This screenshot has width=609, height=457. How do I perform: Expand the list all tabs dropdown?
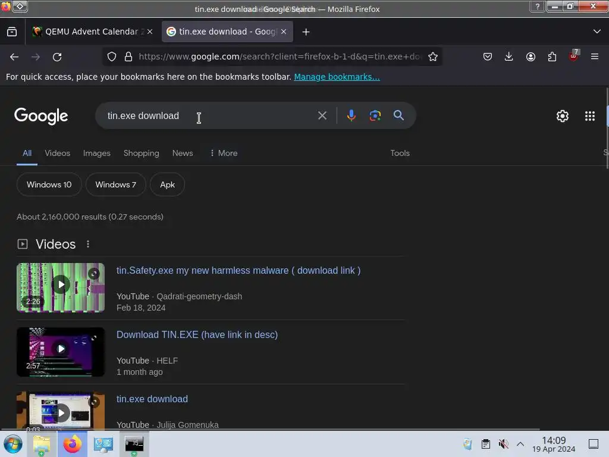click(x=597, y=32)
